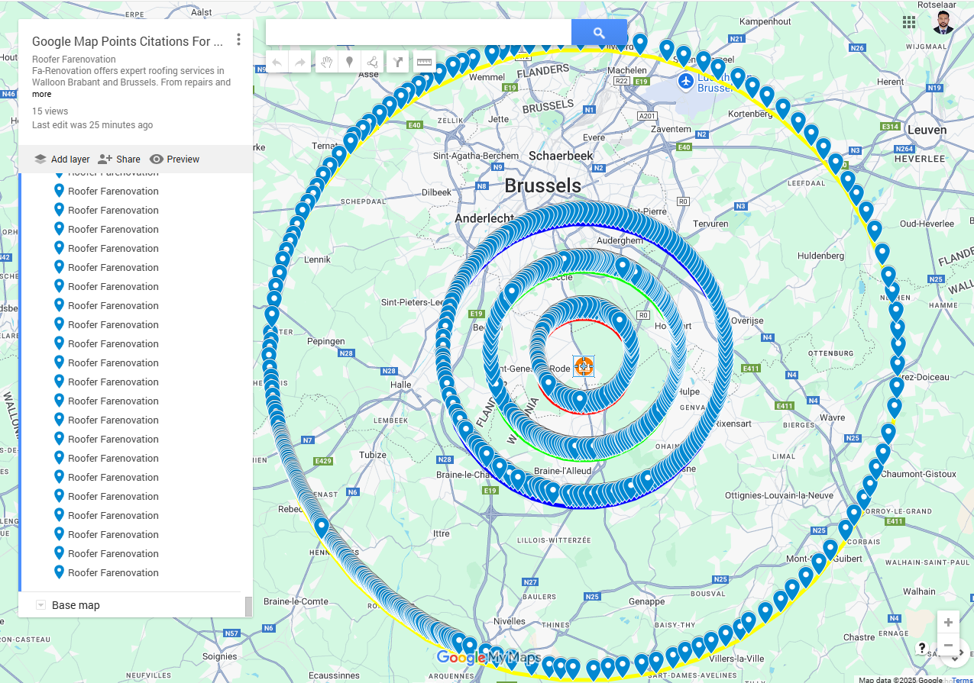Viewport: 974px width, 683px height.
Task: Open the Google apps launcher grid
Action: tap(909, 22)
